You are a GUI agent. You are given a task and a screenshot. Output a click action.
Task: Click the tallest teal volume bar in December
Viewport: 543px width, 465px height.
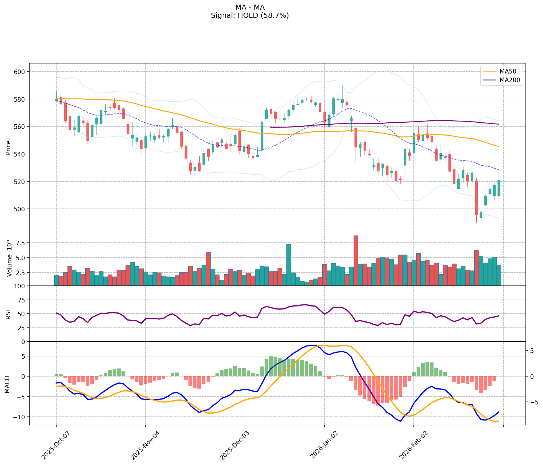point(289,265)
